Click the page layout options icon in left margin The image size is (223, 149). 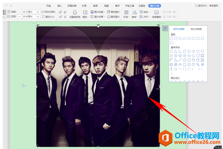tap(24, 86)
